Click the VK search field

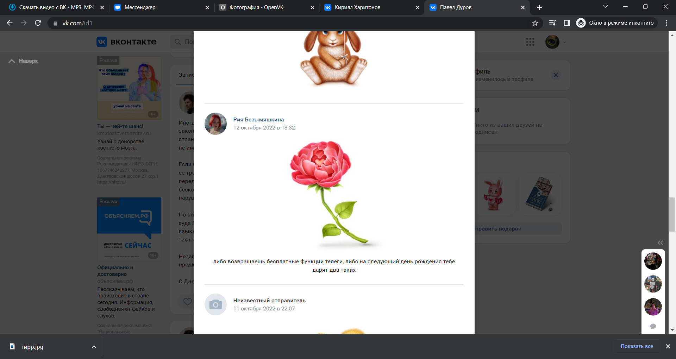click(x=182, y=42)
